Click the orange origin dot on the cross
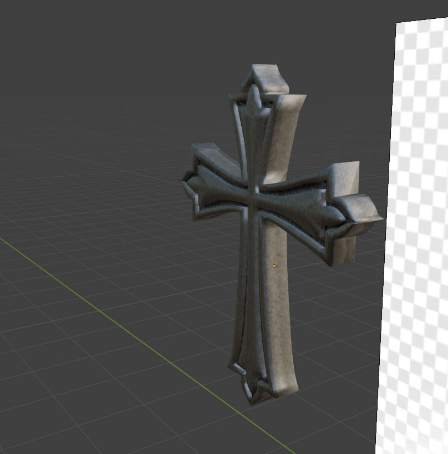 click(x=274, y=266)
